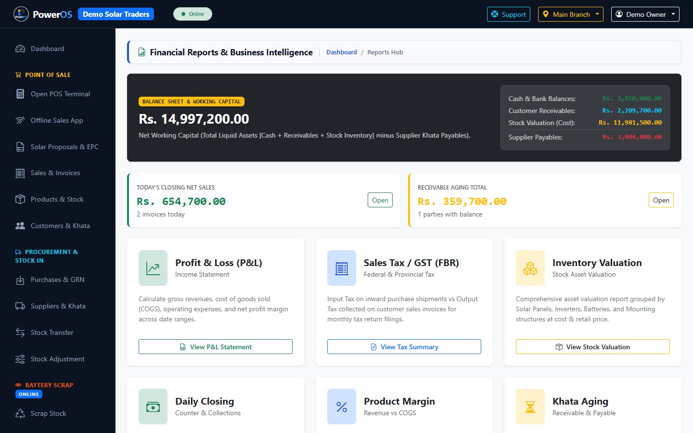Click the Supplier Payables amount
Viewport: 693px width, 433px height.
tap(632, 137)
